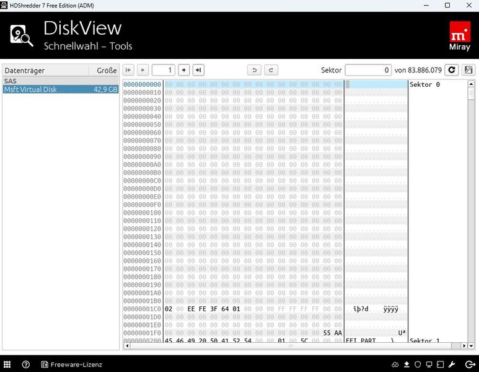This screenshot has height=372, width=479.
Task: Click offset row 0000000000
Action: click(142, 84)
